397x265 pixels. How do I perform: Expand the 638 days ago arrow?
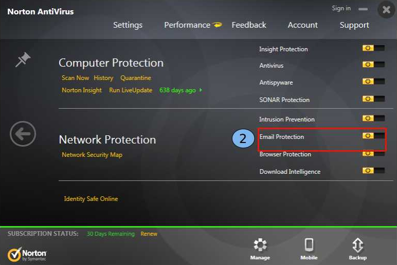pyautogui.click(x=201, y=90)
